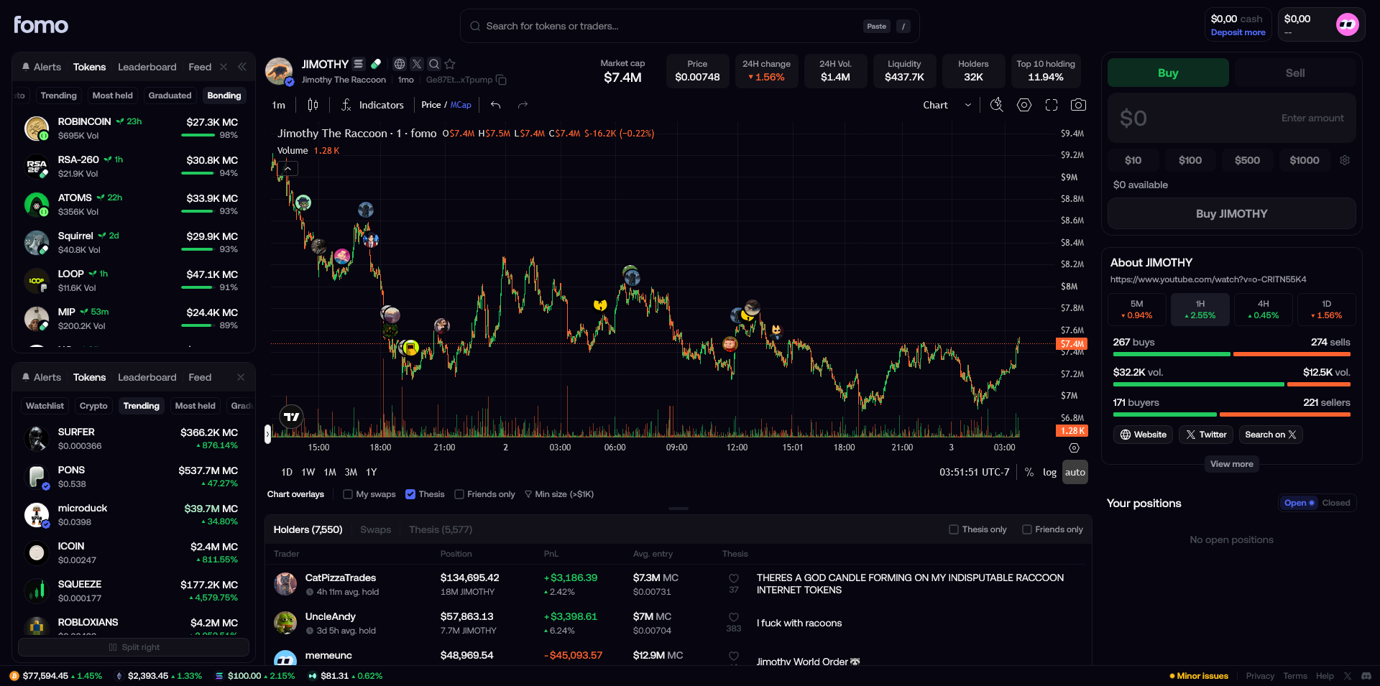The image size is (1380, 686).
Task: Add JIMOTHY to watchlist with star
Action: coord(450,64)
